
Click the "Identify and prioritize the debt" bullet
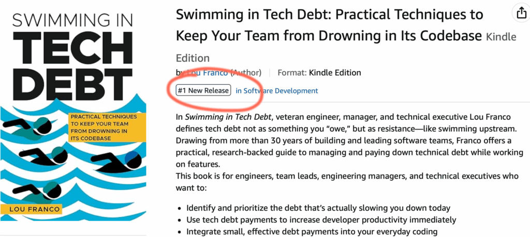pyautogui.click(x=318, y=208)
